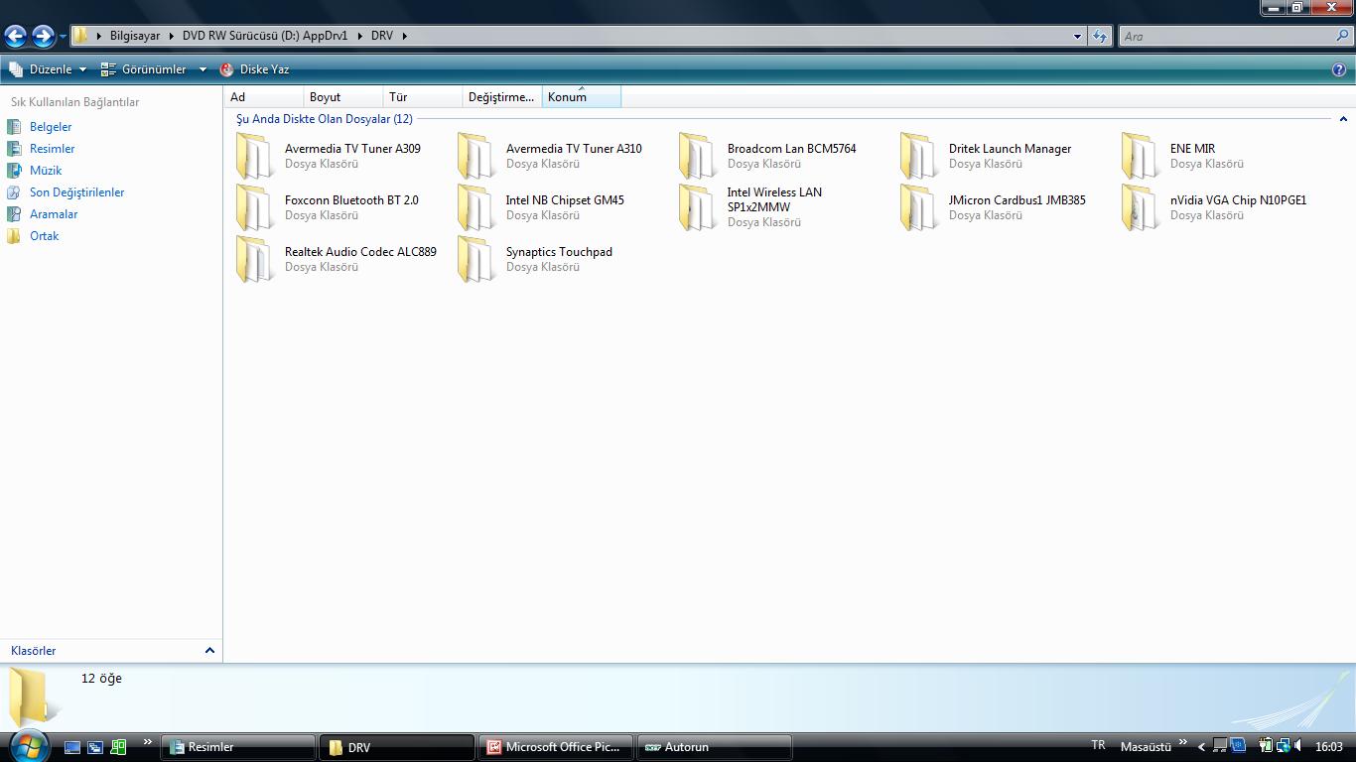Select the Realtek Audio Codec ALC889 folder
Viewport: 1356px width, 762px height.
[338, 259]
